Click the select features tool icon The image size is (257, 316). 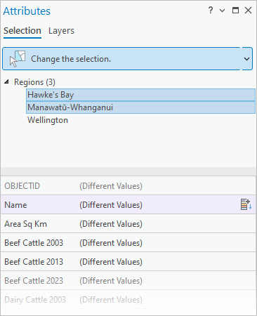[18, 59]
